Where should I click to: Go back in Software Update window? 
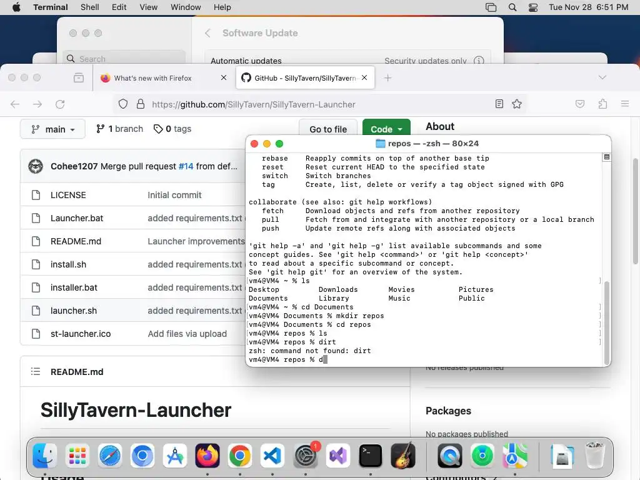[207, 33]
